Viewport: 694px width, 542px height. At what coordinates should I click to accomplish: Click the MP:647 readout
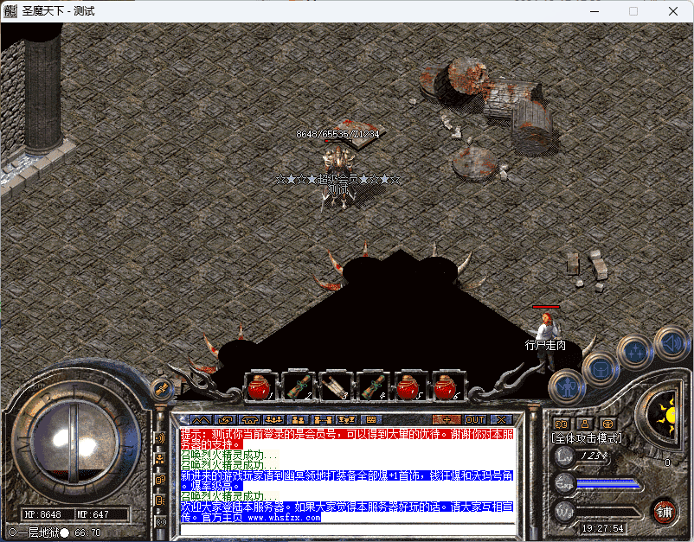click(93, 514)
